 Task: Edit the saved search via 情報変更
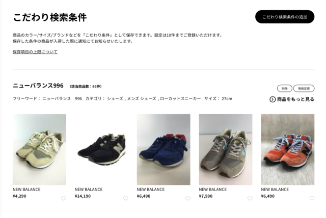304,88
